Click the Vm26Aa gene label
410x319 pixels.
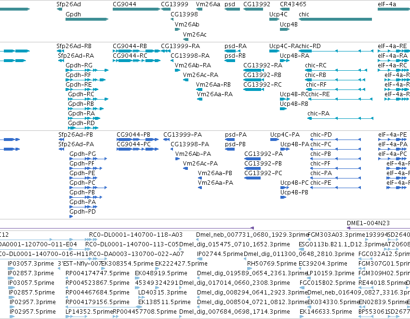(208, 4)
